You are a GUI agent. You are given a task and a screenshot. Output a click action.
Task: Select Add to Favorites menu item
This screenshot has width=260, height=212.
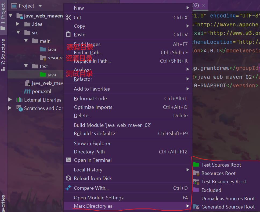(x=128, y=89)
